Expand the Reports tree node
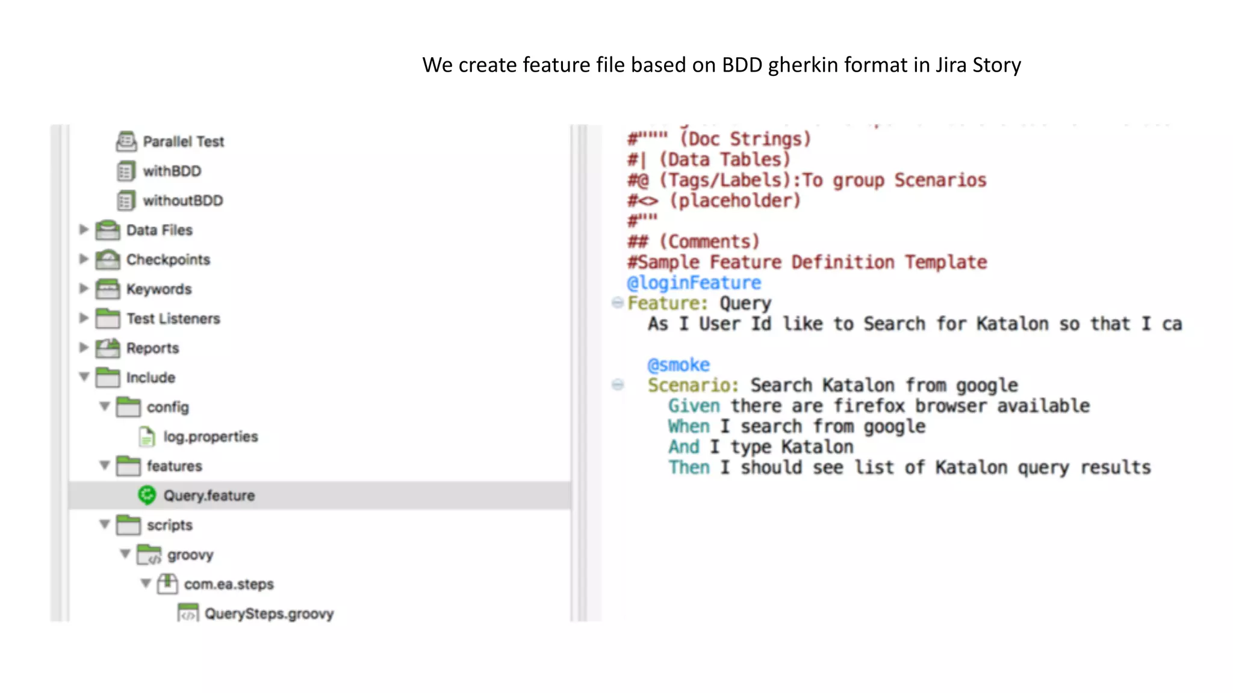Screen dimensions: 1233x693 click(x=84, y=347)
